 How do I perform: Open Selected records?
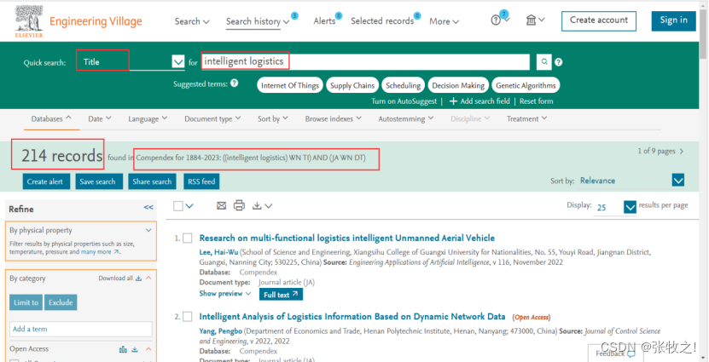[382, 20]
